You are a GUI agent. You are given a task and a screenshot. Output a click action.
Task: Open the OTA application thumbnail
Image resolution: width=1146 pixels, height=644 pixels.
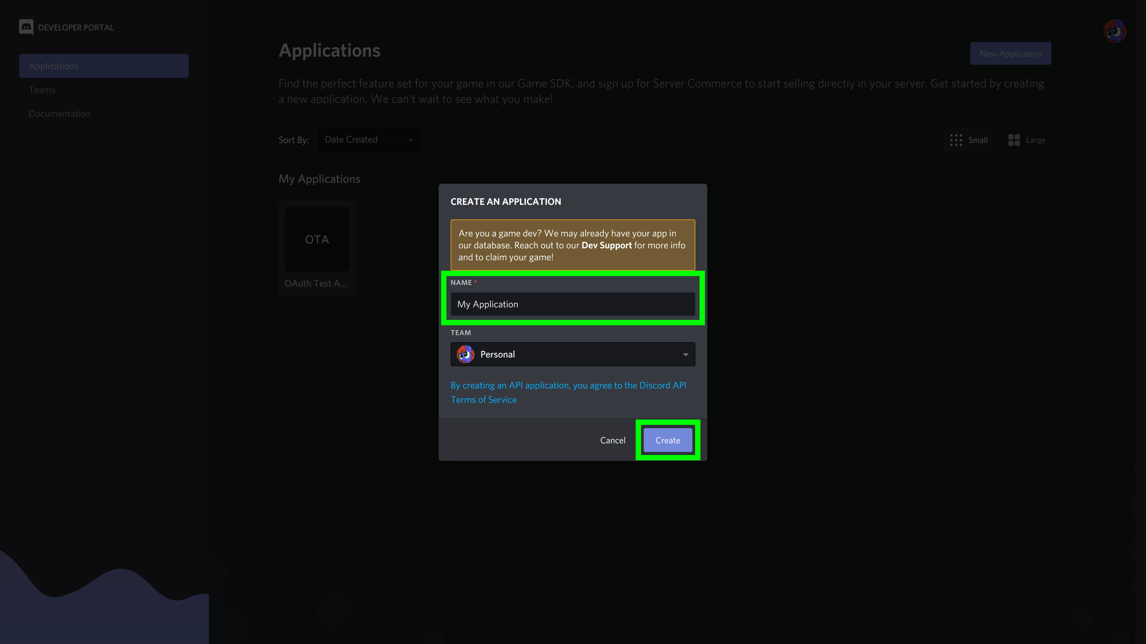pyautogui.click(x=317, y=239)
